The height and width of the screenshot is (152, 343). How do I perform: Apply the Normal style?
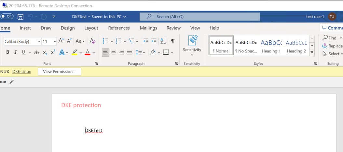click(x=221, y=46)
